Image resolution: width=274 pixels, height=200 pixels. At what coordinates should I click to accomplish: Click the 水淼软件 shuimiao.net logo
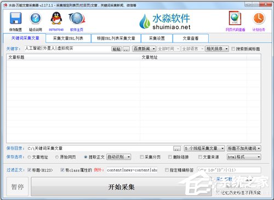point(165,21)
